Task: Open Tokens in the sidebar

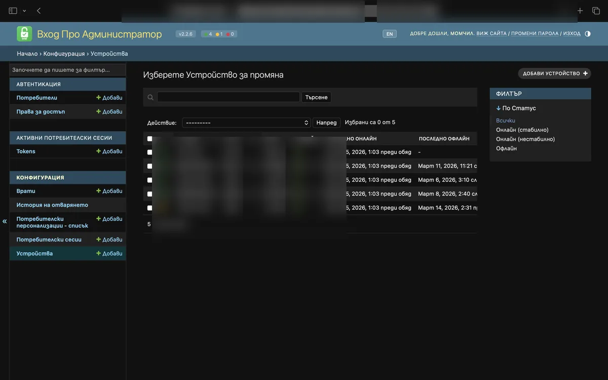Action: (26, 151)
